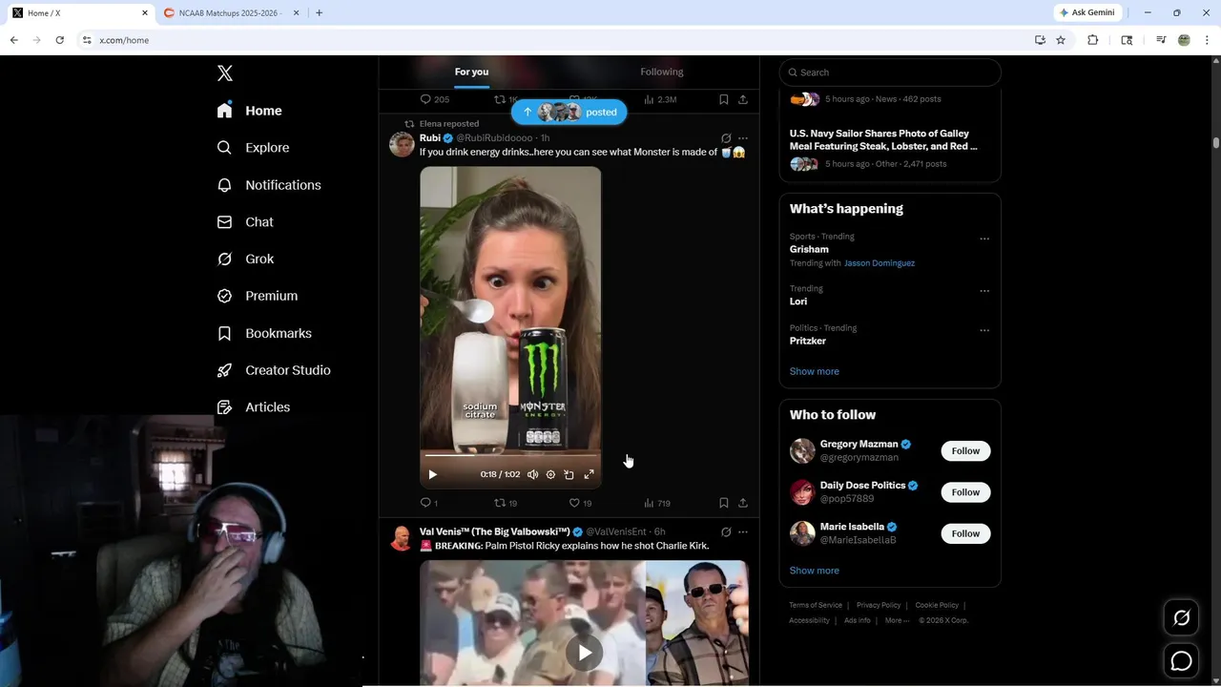Image resolution: width=1221 pixels, height=687 pixels.
Task: Open the X logo home icon
Action: click(225, 73)
